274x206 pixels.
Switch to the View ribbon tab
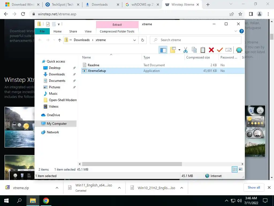pyautogui.click(x=88, y=31)
